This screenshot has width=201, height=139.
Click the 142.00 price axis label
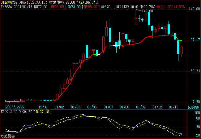(194, 9)
